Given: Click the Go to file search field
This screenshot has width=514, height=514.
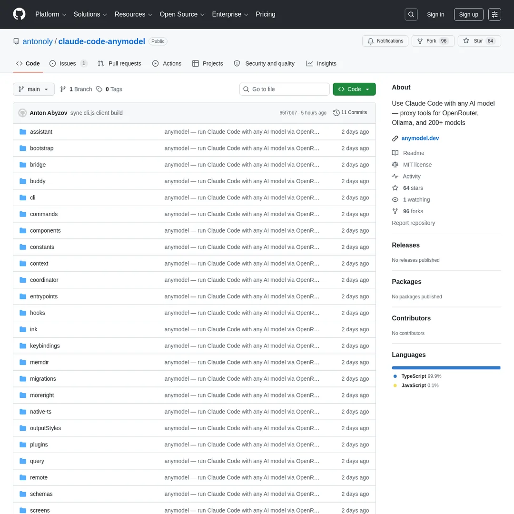Looking at the screenshot, I should click(x=284, y=89).
